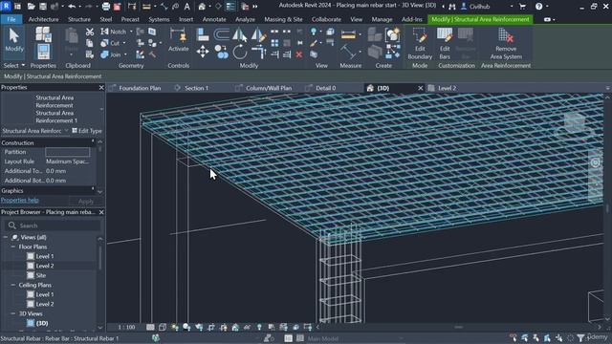Viewport: 612px width, 344px height.
Task: Click the Undo arrow icon
Action: click(x=72, y=7)
